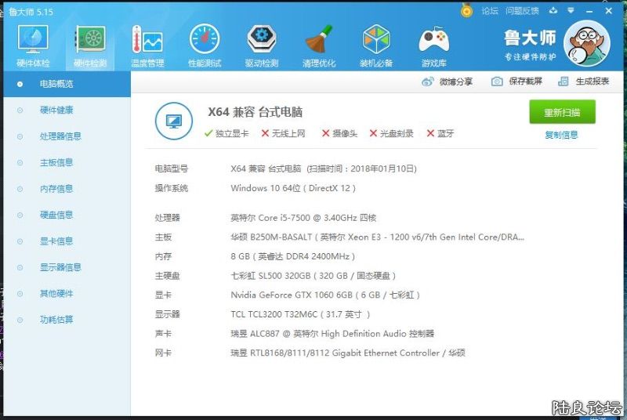
Task: Open the 论坛 forum link
Action: (490, 11)
